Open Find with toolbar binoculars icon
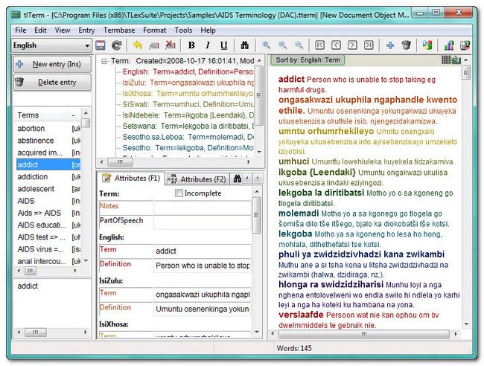 [245, 45]
